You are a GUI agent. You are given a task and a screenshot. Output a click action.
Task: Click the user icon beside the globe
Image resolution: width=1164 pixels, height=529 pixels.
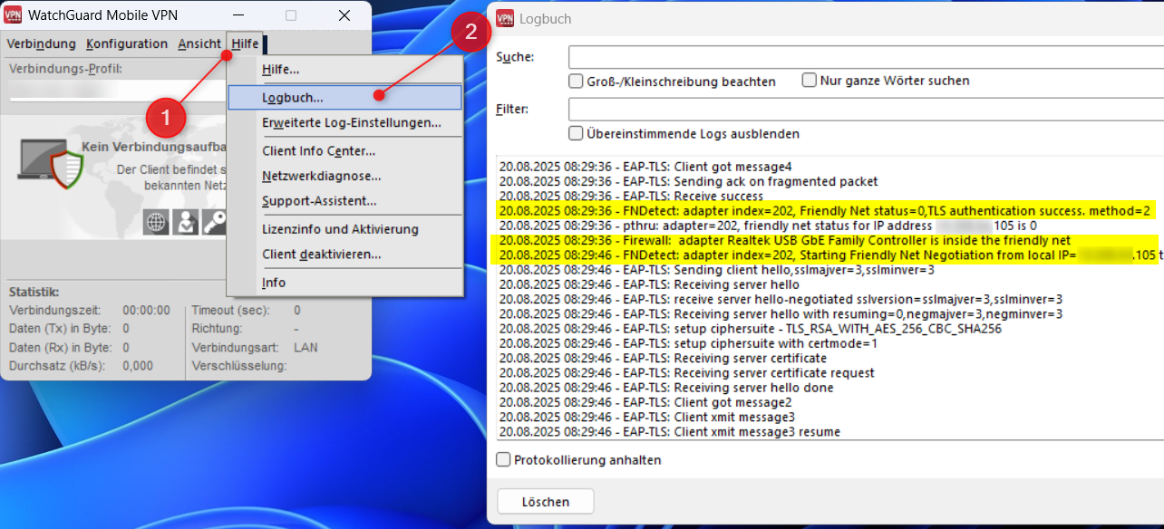click(185, 223)
